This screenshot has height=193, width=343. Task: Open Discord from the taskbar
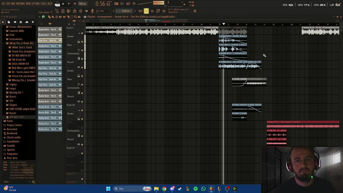click(x=172, y=189)
